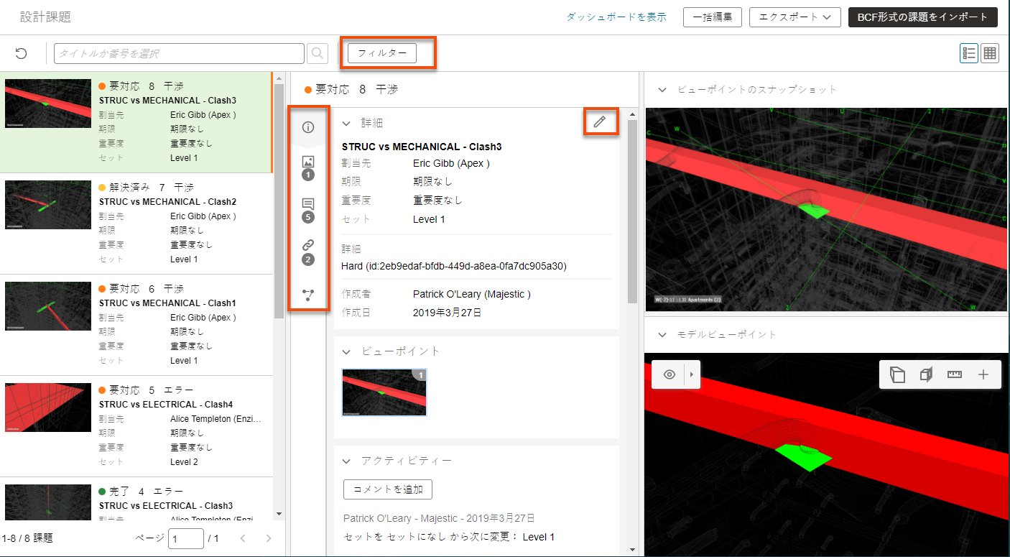The width and height of the screenshot is (1010, 557).
Task: Open the viewpoint thumbnail numbered 1
Action: point(384,392)
